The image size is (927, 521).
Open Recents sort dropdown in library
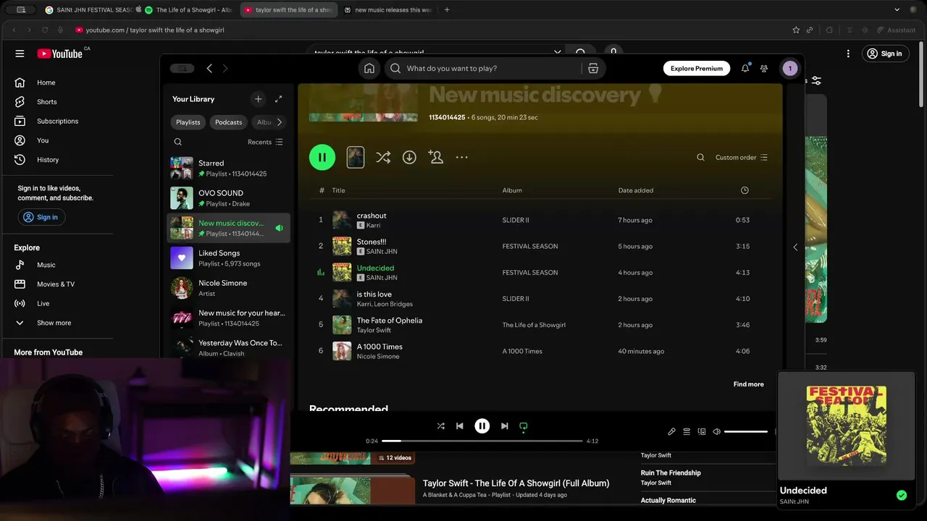click(265, 142)
